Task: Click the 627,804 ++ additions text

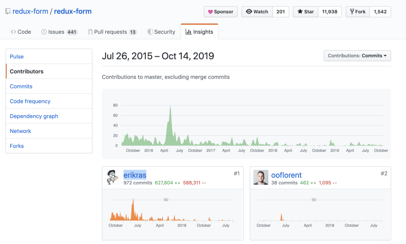Action: [167, 183]
